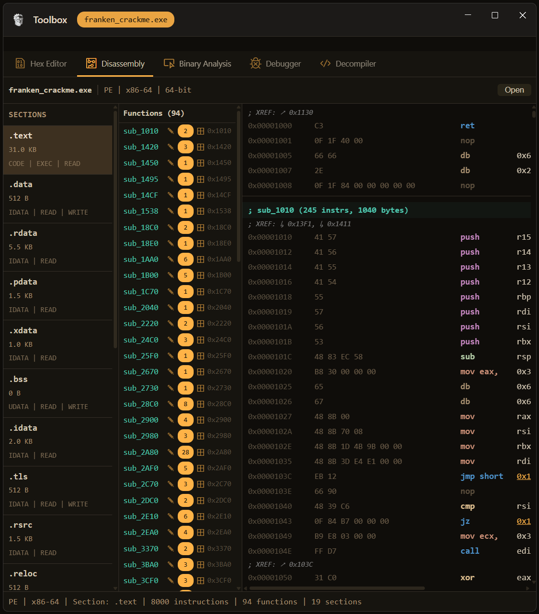Select function sub_2E10 in the list

[141, 517]
